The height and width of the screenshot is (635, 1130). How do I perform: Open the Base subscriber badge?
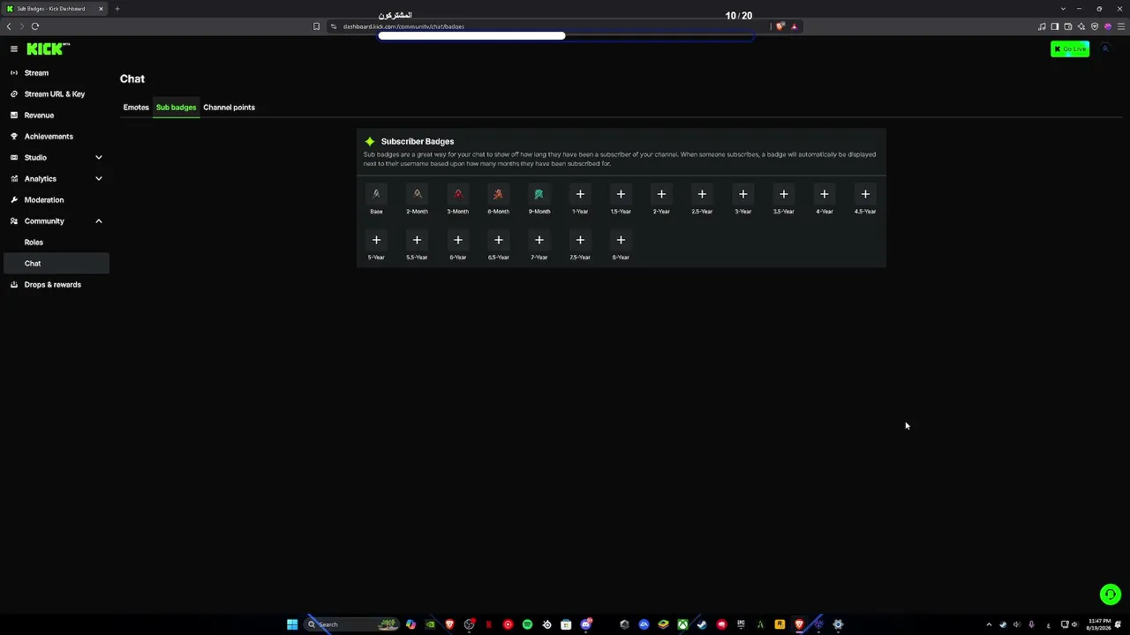376,194
